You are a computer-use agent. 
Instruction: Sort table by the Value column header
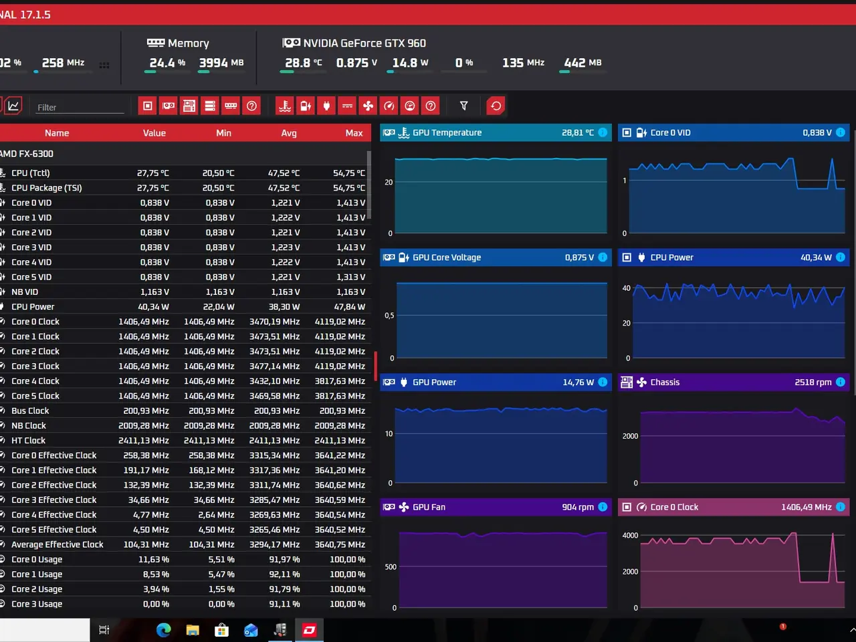click(154, 133)
